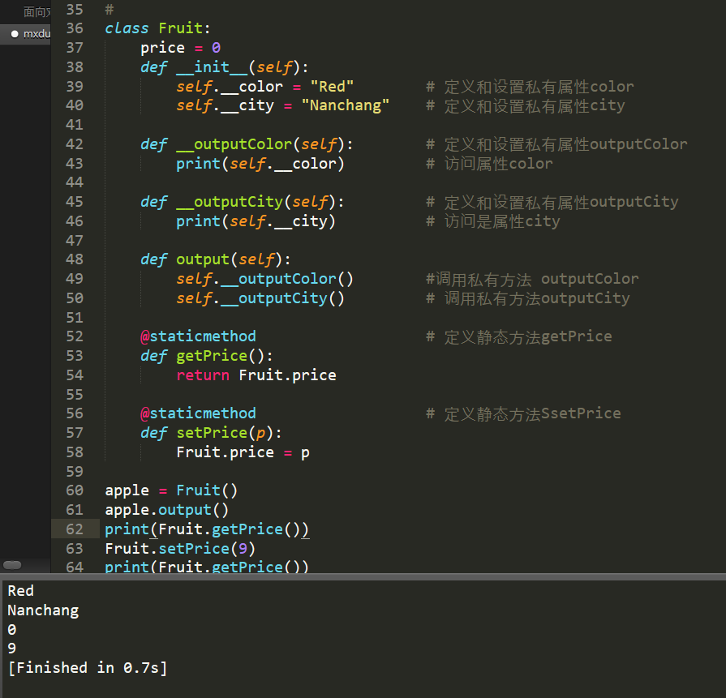This screenshot has width=726, height=698.
Task: Click the Nanchang line in build output
Action: [x=43, y=610]
